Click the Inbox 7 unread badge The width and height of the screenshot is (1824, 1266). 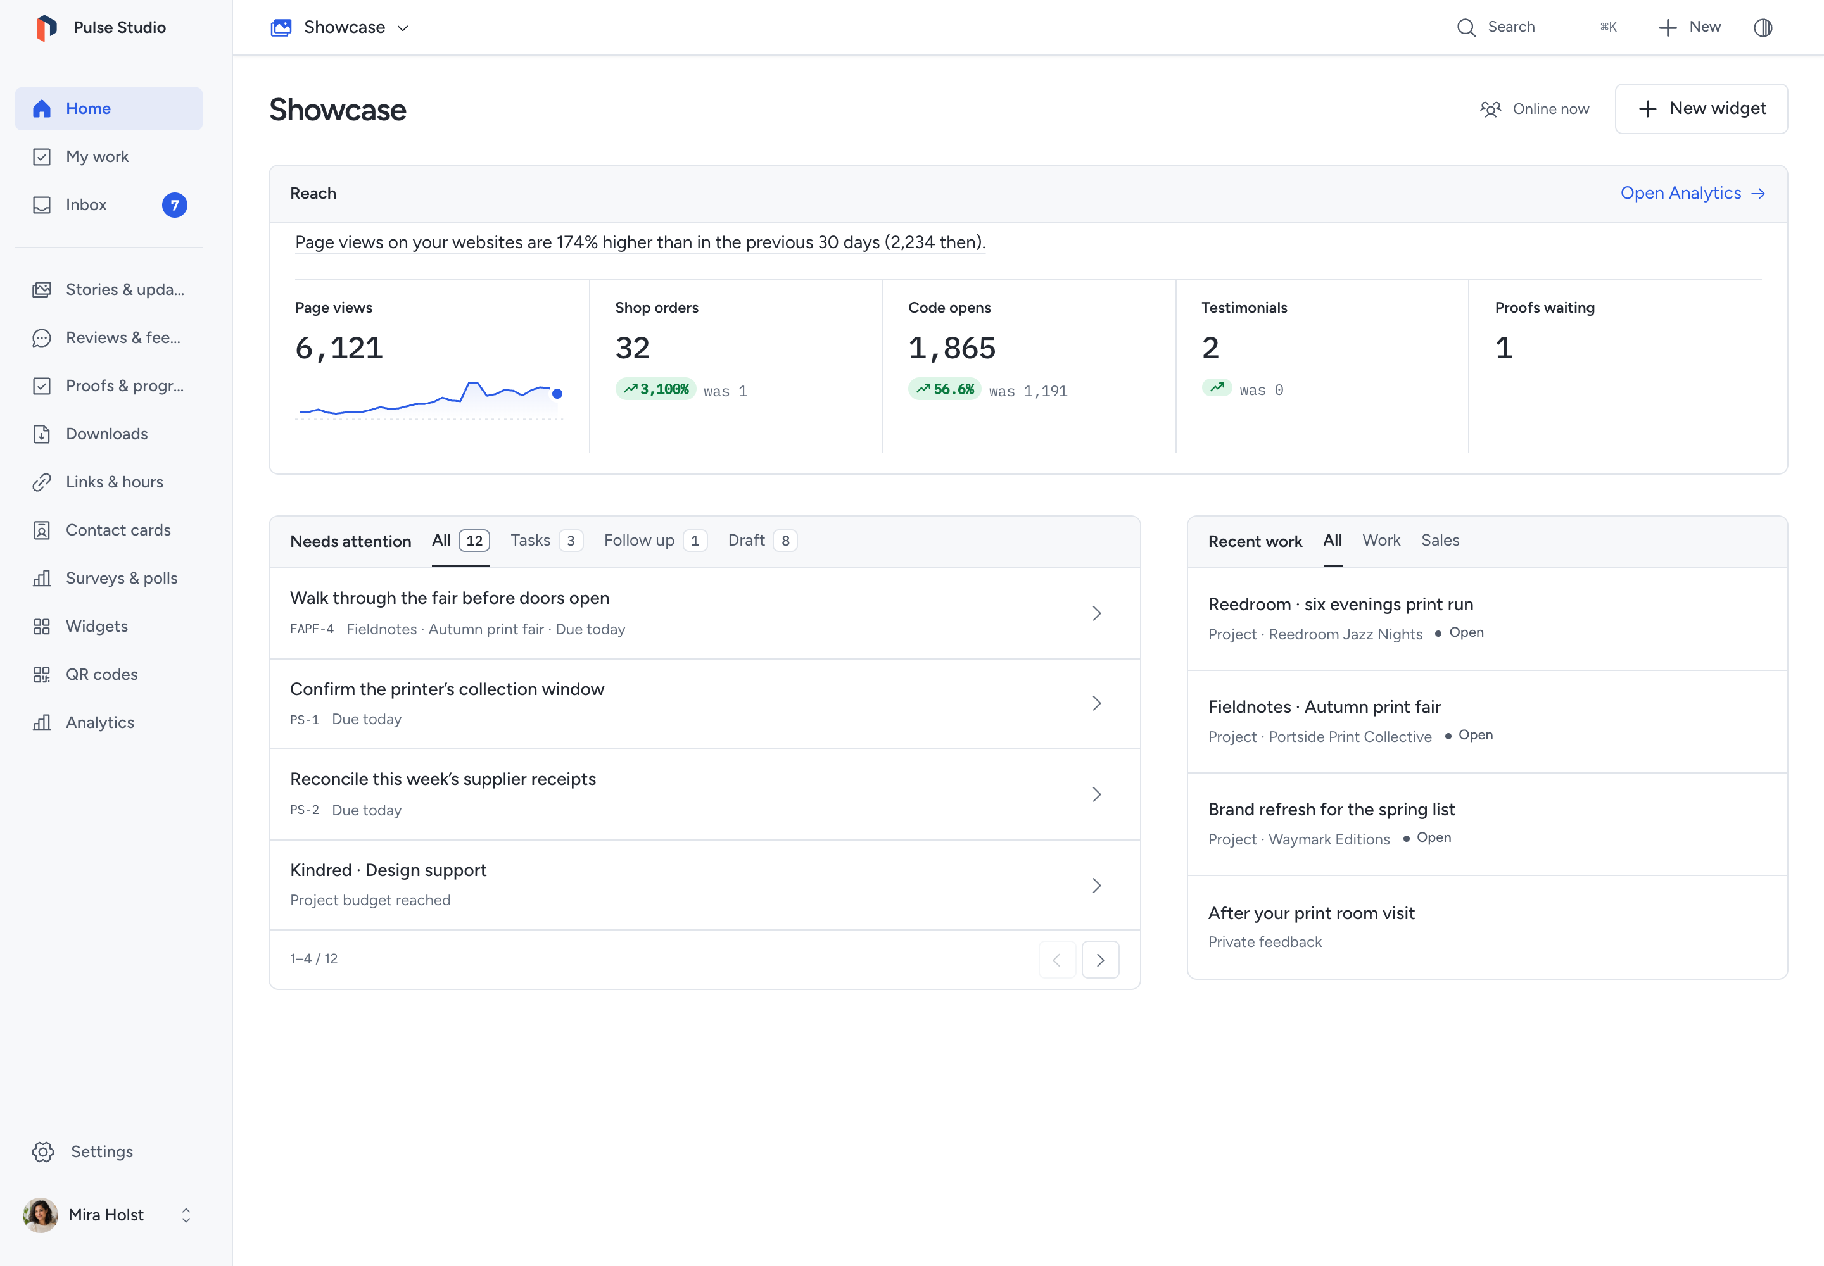click(175, 204)
